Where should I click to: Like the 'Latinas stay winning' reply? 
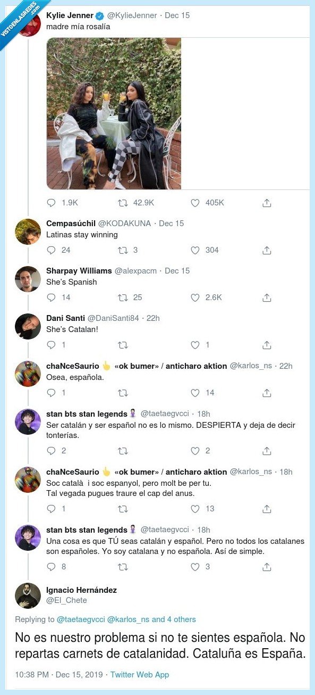[x=194, y=250]
